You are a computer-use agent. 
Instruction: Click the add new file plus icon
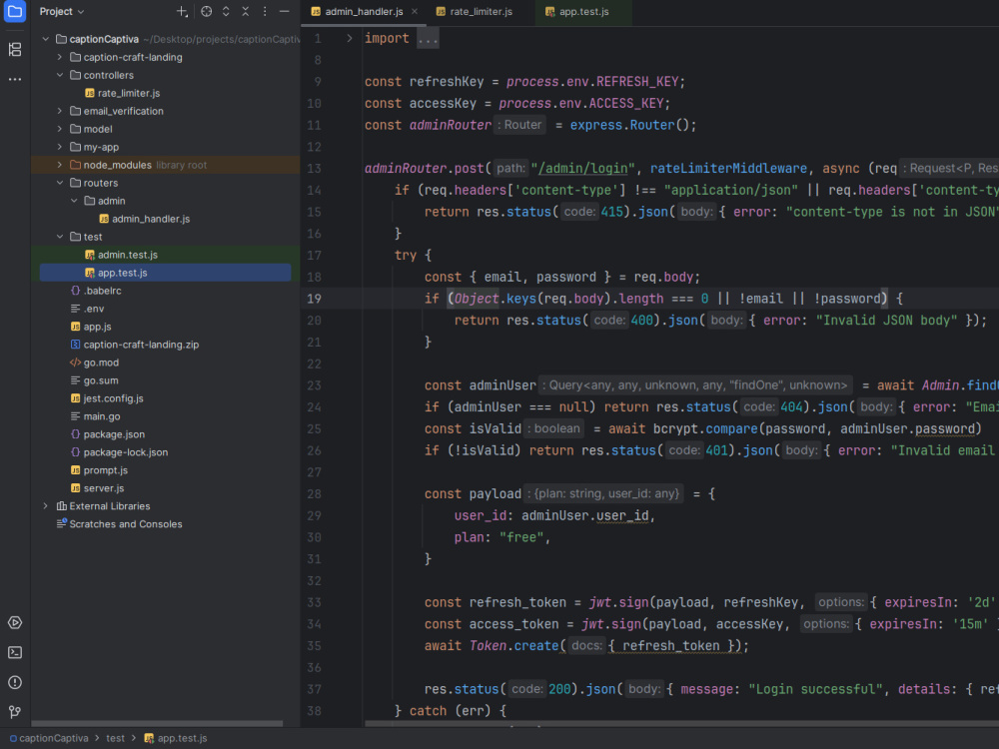coord(182,11)
